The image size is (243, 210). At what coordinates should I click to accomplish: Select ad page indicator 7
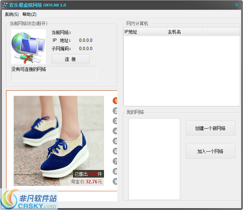point(115,161)
